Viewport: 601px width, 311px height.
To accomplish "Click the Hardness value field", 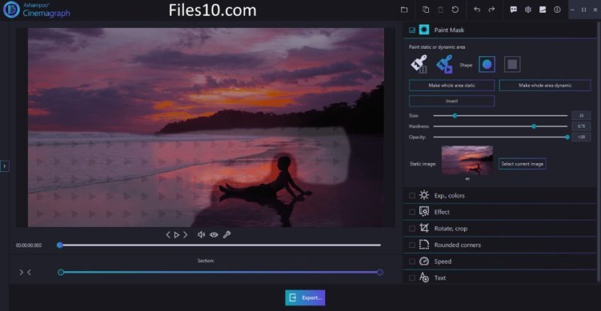I will (581, 126).
